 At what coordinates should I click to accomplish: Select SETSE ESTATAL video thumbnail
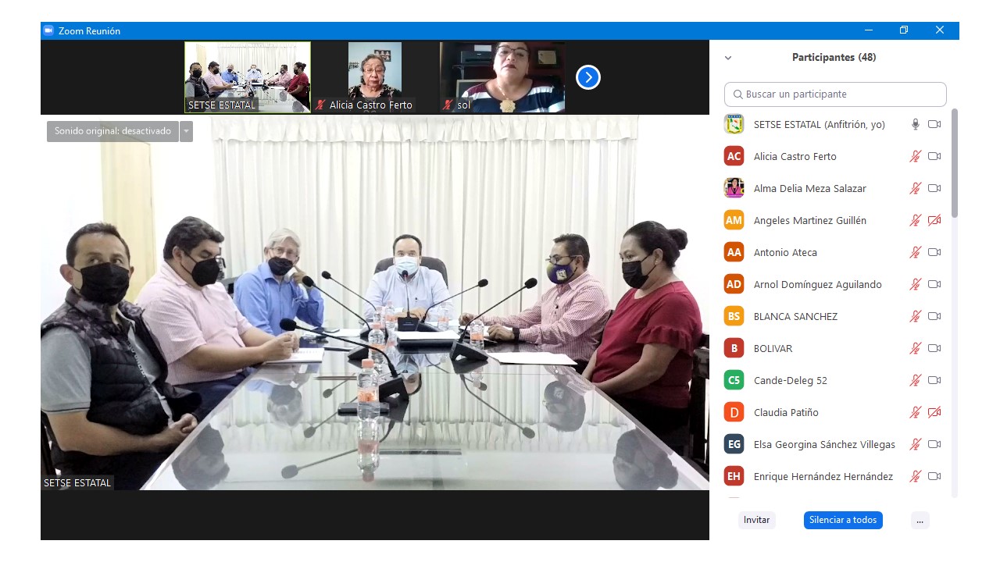248,77
